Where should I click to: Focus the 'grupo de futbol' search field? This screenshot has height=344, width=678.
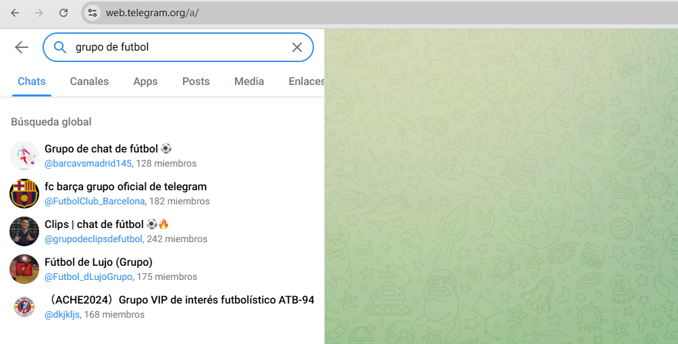[178, 47]
